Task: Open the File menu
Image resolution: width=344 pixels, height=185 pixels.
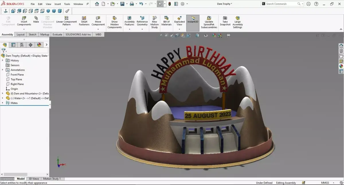Action: 33,4
